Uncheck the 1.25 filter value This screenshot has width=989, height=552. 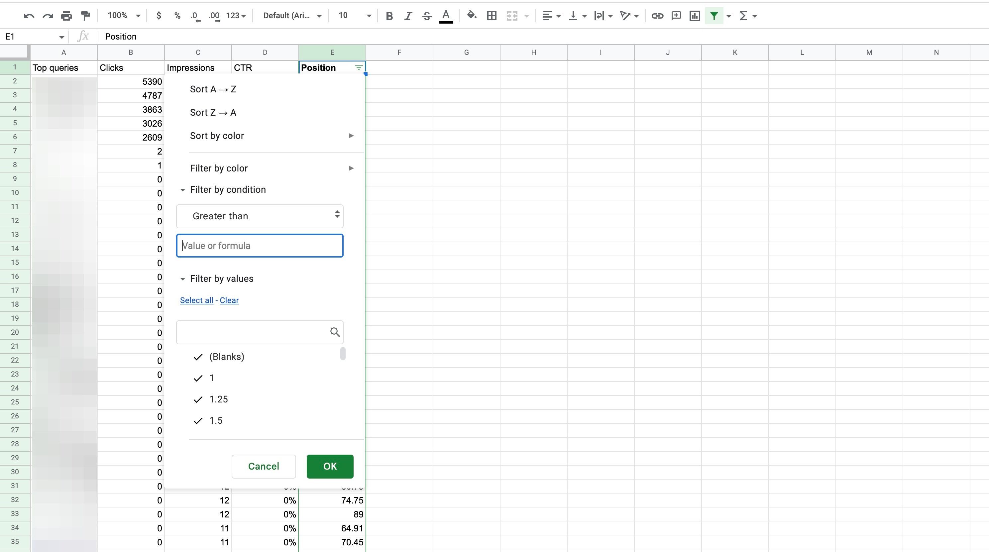(198, 399)
